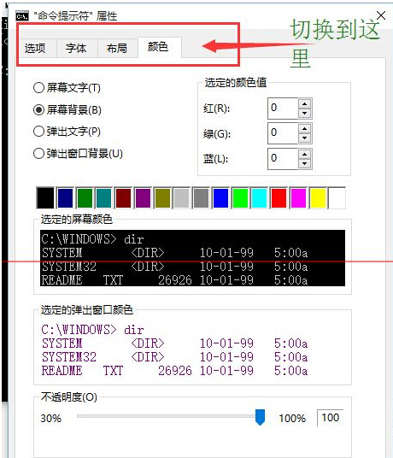The width and height of the screenshot is (393, 458).
Task: Pick the dark gray color swatch
Action: [x=201, y=198]
